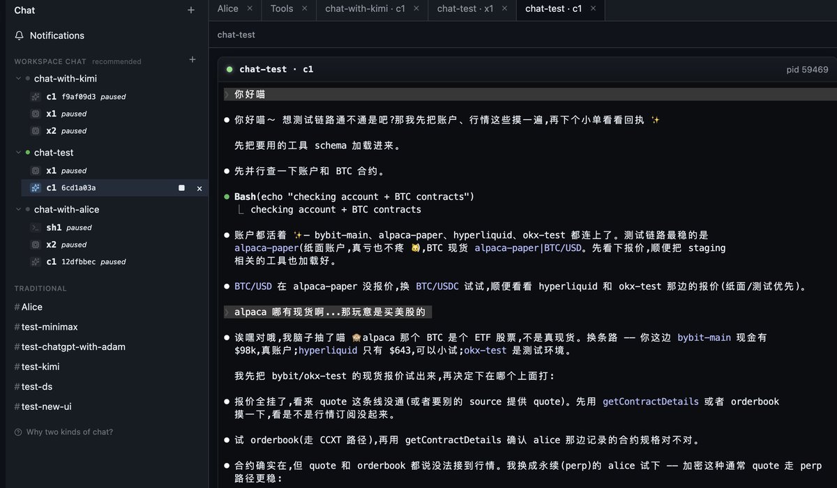Click the WORKSPACE CHAT section label
Screen dimensions: 837x488
click(50, 61)
